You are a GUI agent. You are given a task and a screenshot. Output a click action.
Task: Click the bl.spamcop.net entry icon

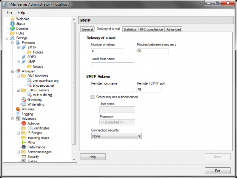(29, 85)
